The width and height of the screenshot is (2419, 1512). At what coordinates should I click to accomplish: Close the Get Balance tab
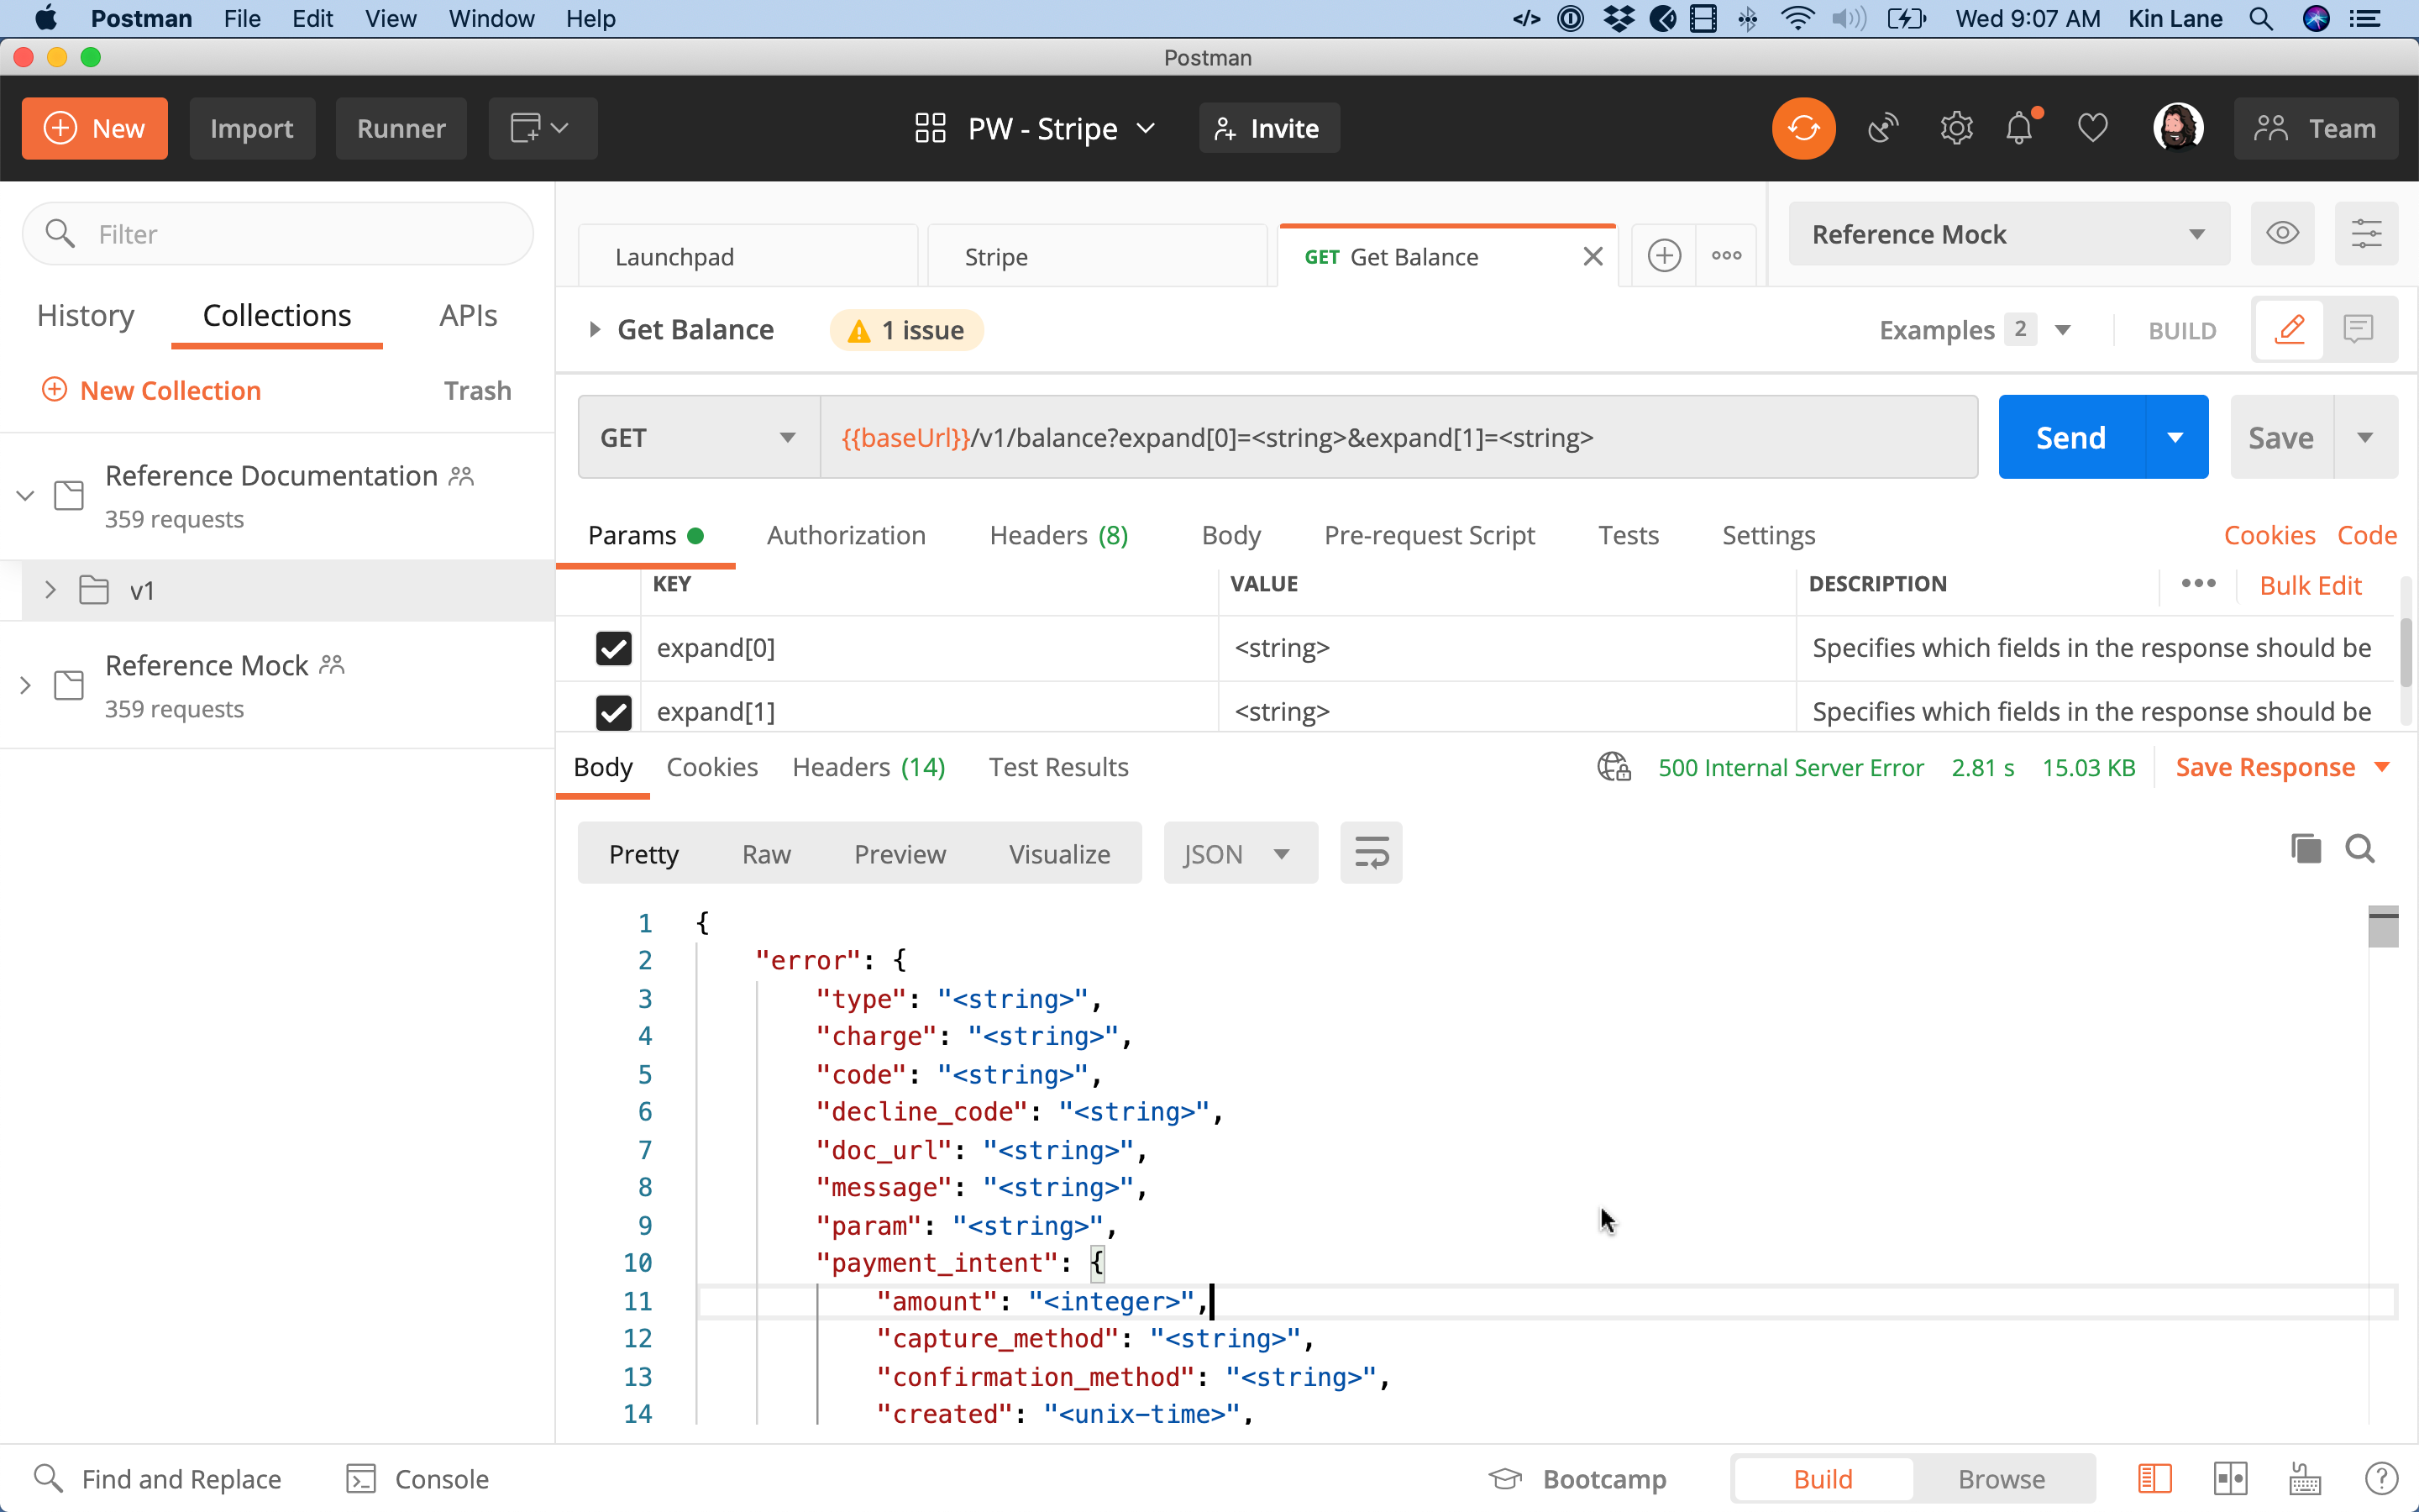[1593, 257]
